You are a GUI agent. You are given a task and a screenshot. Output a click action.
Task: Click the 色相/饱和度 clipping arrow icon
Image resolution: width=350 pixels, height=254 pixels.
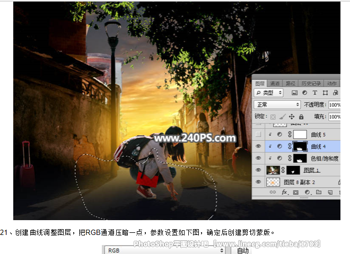pyautogui.click(x=270, y=158)
